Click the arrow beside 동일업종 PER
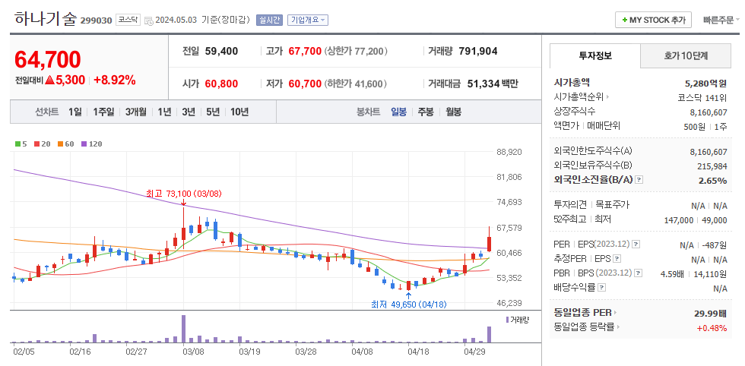745x366 pixels. 614,313
